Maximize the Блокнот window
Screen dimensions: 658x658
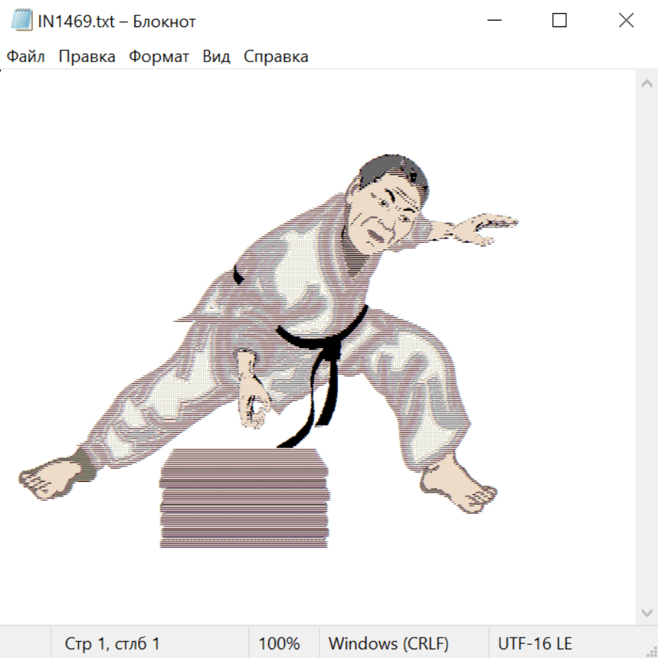coord(559,20)
